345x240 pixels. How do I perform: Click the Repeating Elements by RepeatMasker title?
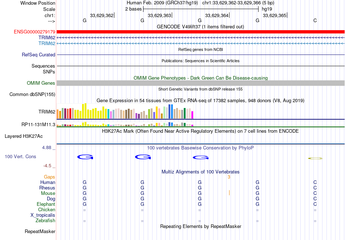coord(200,226)
